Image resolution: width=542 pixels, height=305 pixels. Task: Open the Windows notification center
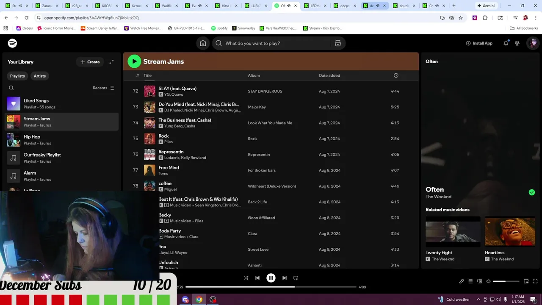click(533, 299)
